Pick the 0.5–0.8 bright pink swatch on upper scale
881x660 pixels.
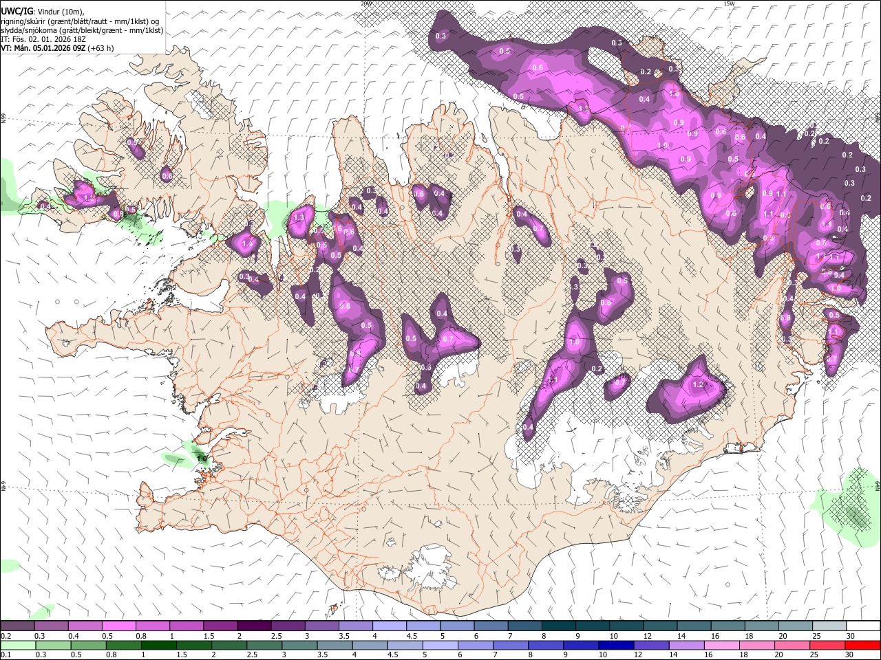tap(118, 626)
